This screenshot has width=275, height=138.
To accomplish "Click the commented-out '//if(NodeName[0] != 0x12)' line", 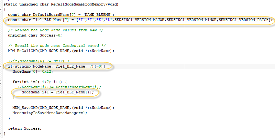I will 39,61.
